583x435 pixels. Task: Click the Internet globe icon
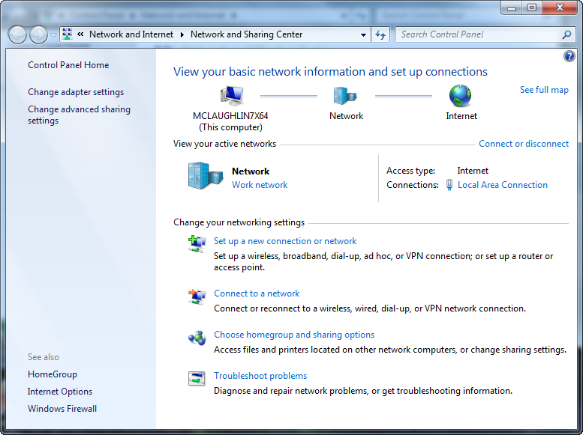pyautogui.click(x=460, y=95)
